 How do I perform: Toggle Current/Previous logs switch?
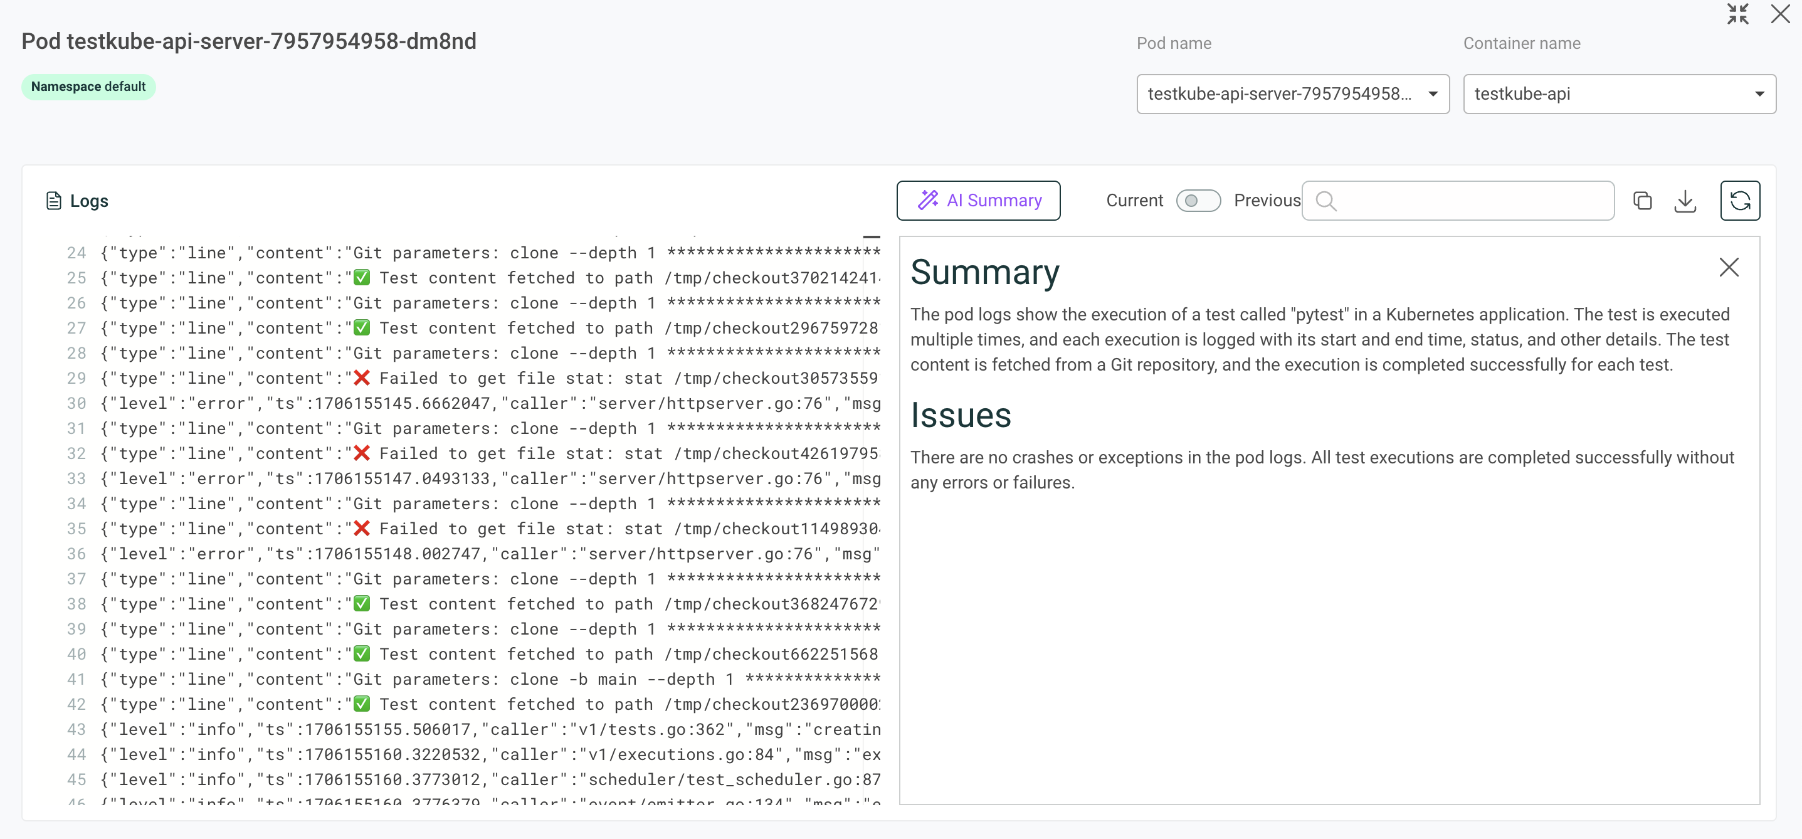click(1198, 201)
